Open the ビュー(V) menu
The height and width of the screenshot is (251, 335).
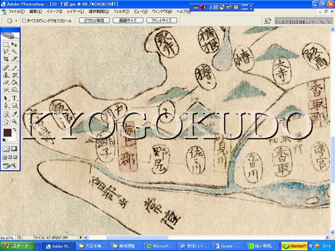(141, 11)
